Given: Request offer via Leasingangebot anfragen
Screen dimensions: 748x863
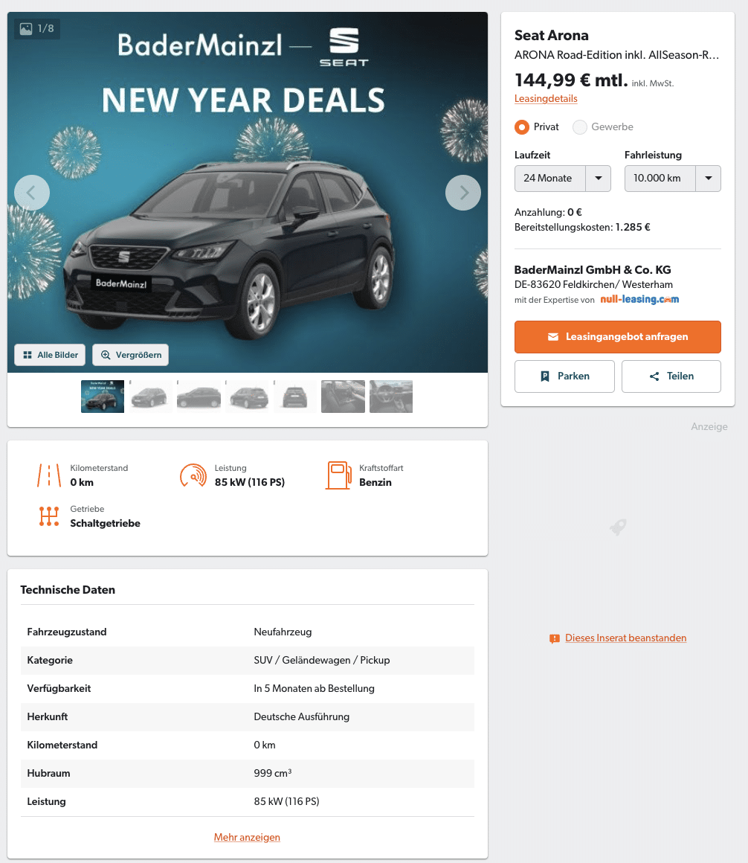Looking at the screenshot, I should (x=618, y=337).
